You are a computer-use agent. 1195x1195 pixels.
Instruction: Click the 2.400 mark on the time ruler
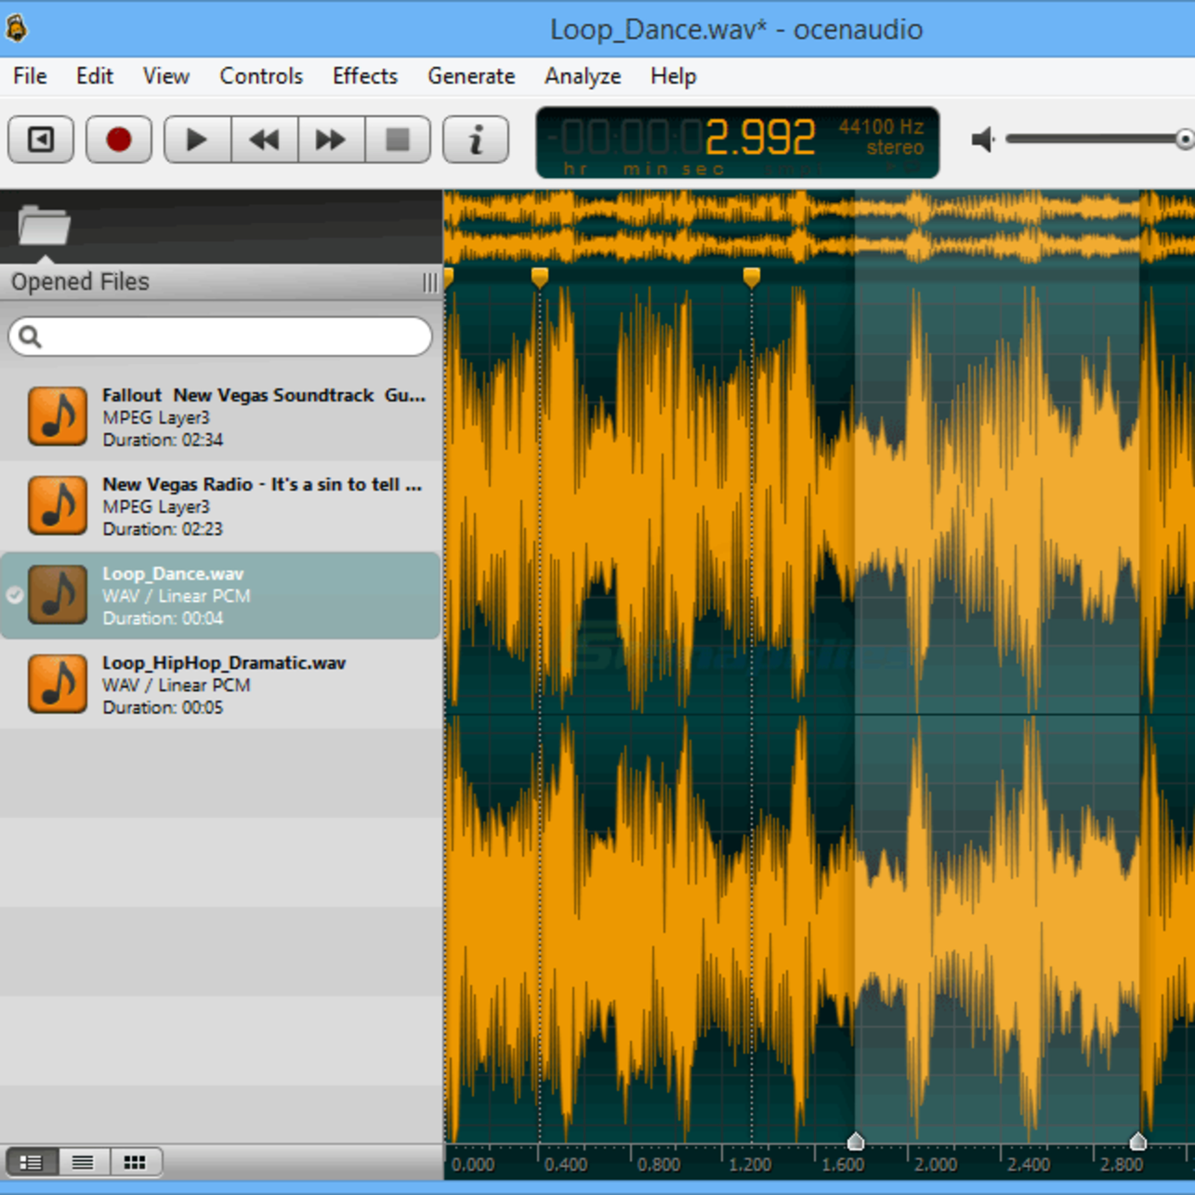[x=1028, y=1165]
